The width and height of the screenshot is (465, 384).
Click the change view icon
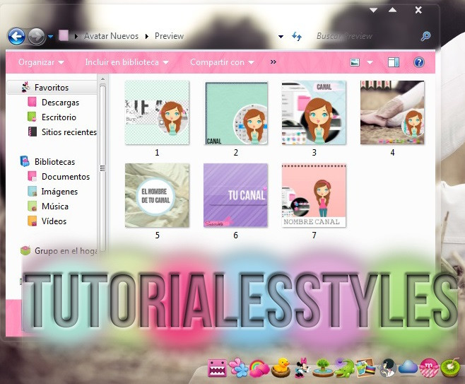(x=355, y=62)
